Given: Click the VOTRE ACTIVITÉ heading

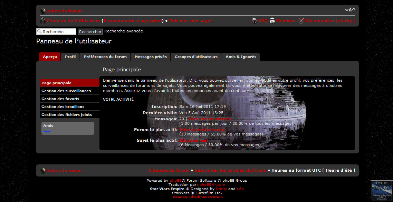Looking at the screenshot, I should [118, 99].
